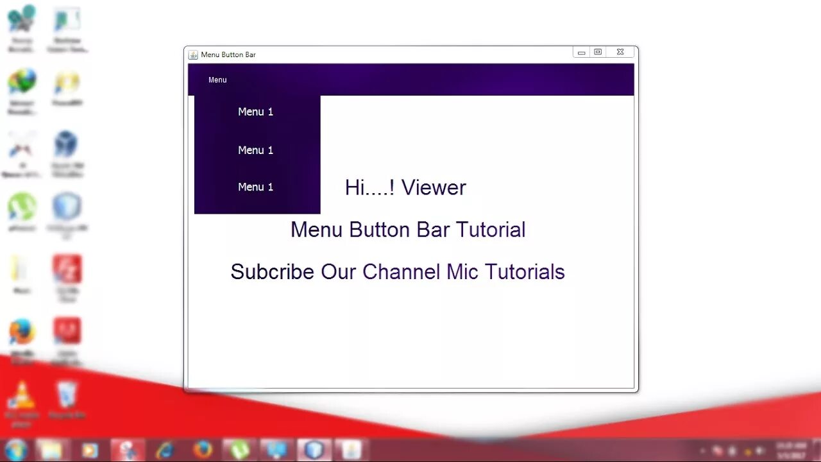Switch to the Java app taskbar button
Viewport: 821px width, 462px height.
(x=351, y=450)
